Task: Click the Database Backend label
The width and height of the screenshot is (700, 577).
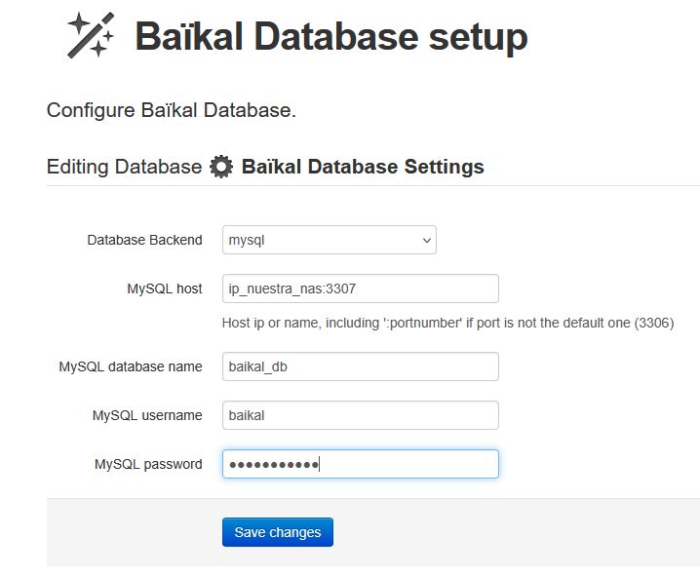Action: tap(144, 240)
